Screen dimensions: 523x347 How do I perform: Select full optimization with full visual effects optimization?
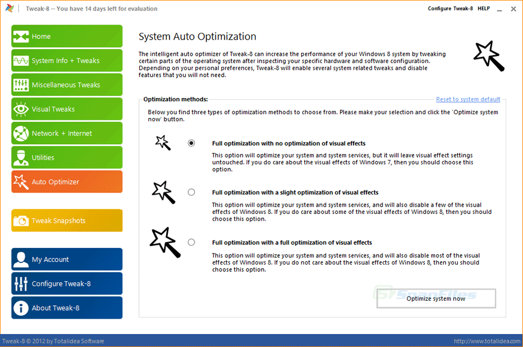click(191, 242)
